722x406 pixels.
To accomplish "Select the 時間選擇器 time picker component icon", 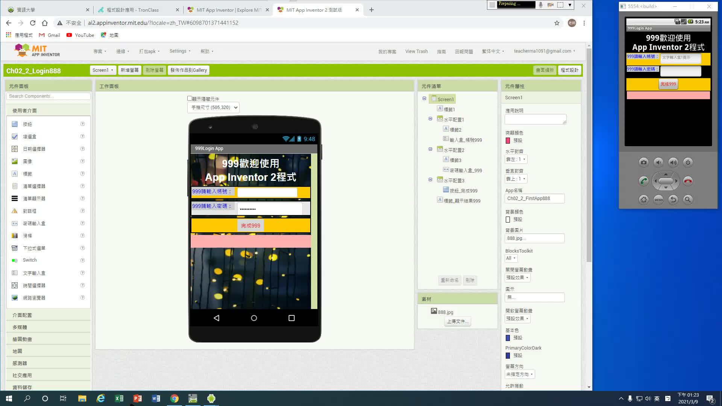I will coord(15,285).
